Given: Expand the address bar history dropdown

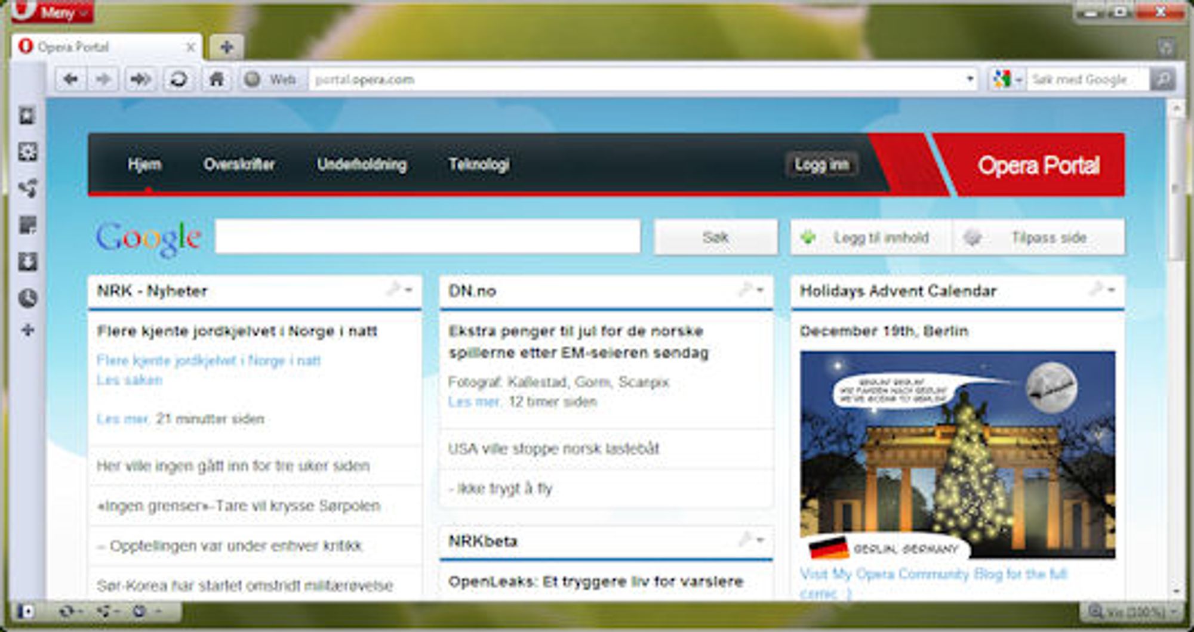Looking at the screenshot, I should [970, 79].
